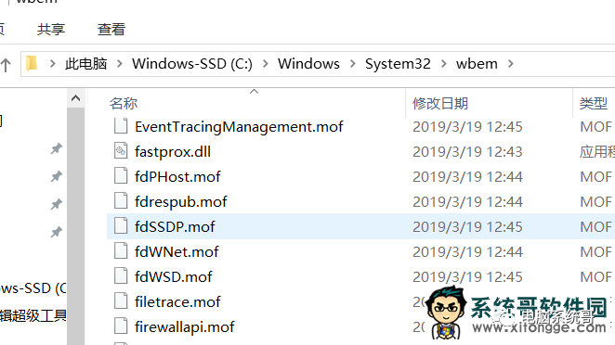Open the 共享 ribbon tab

[51, 29]
